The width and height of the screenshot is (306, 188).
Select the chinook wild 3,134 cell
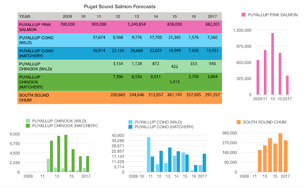[x=118, y=64]
